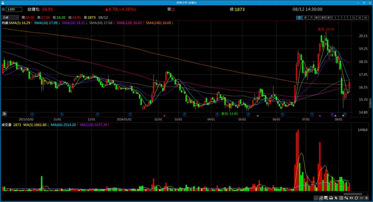The height and width of the screenshot is (202, 373).
Task: Click the print icon in bottom toolbar
Action: (x=331, y=198)
